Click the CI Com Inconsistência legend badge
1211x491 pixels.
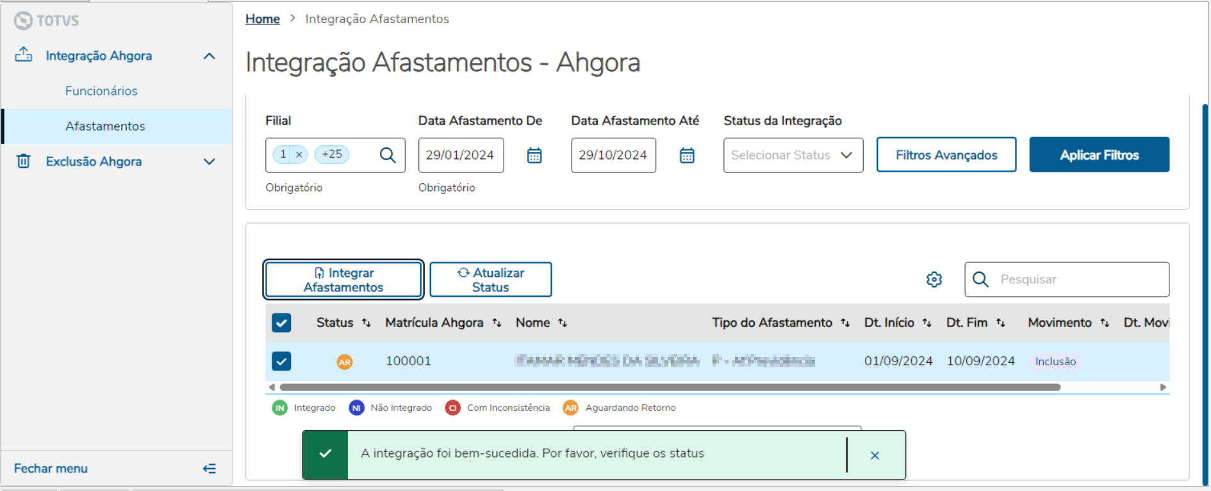pos(453,408)
